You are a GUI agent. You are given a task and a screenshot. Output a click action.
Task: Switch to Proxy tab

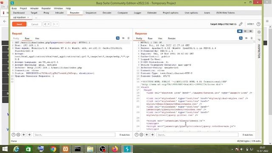(x=46, y=13)
